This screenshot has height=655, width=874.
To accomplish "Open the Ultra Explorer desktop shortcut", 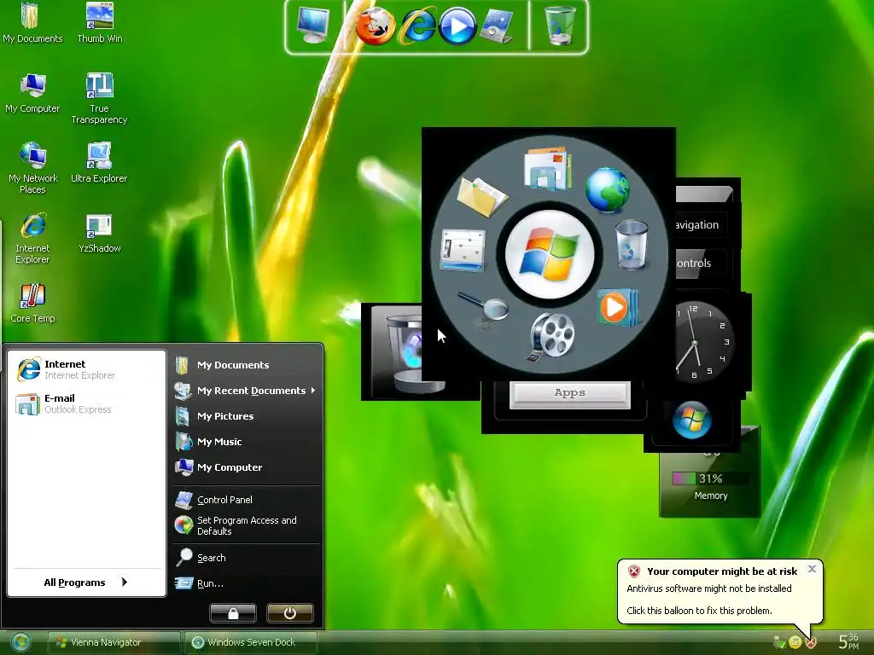I will point(99,163).
